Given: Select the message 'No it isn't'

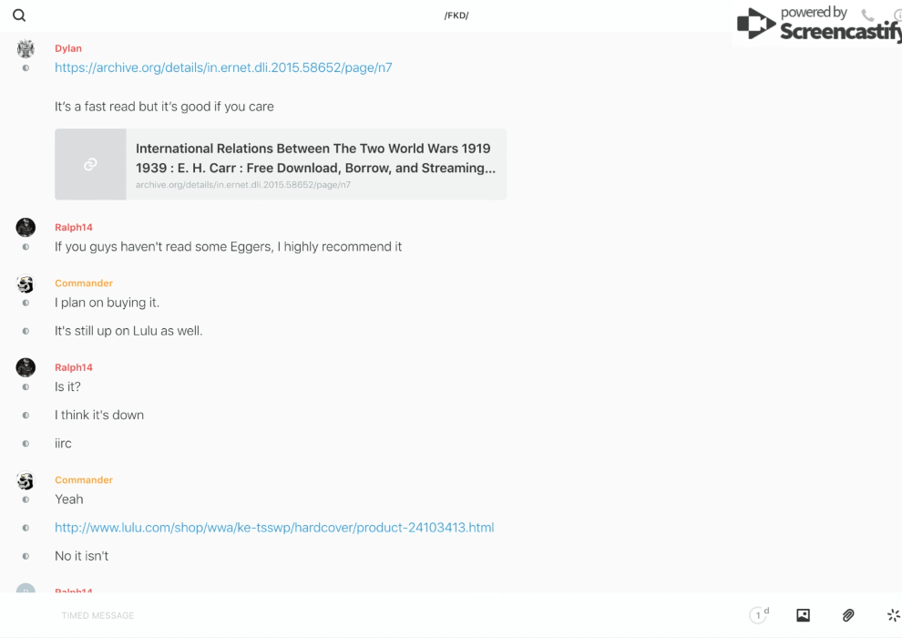Looking at the screenshot, I should tap(82, 556).
